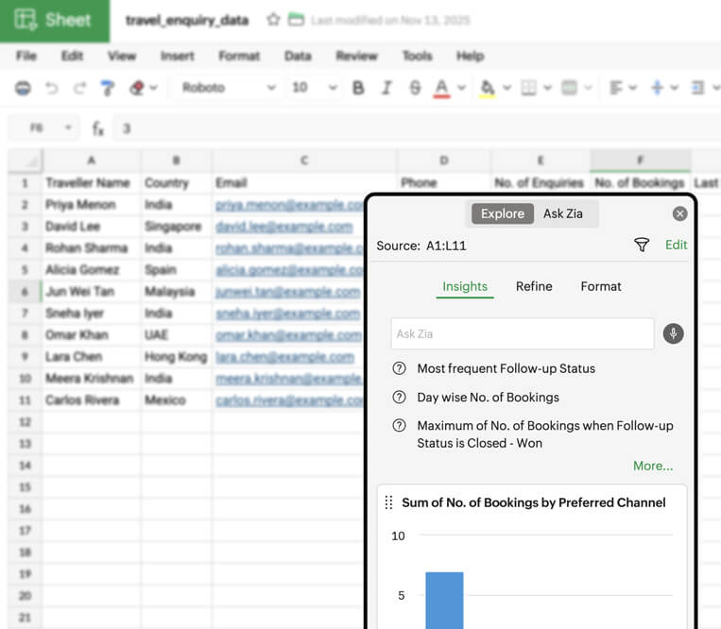Screen dimensions: 721x629
Task: Click the undo arrow icon
Action: pyautogui.click(x=52, y=87)
